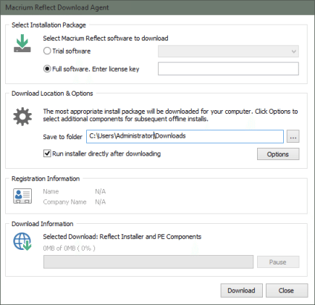This screenshot has height=305, width=315.
Task: Uncheck Run installer directly after downloading
Action: coord(47,154)
